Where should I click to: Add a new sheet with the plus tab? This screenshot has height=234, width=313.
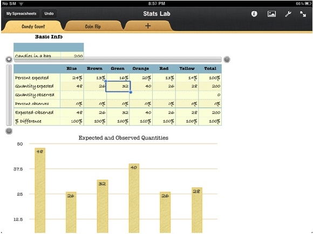(148, 26)
